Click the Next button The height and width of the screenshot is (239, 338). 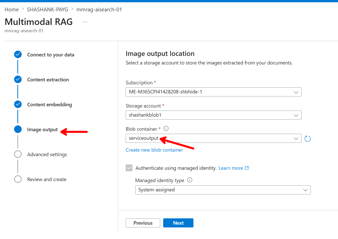178,223
